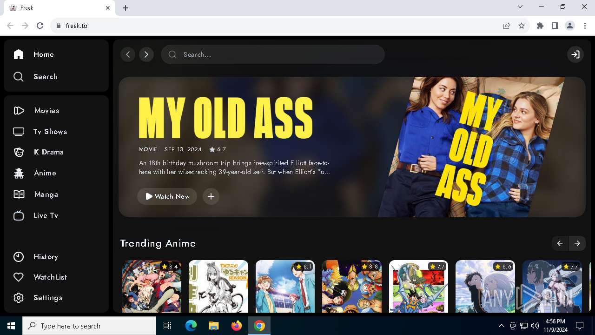Screen dimensions: 595x335
Task: Open Chrome three-dot menu
Action: click(585, 26)
